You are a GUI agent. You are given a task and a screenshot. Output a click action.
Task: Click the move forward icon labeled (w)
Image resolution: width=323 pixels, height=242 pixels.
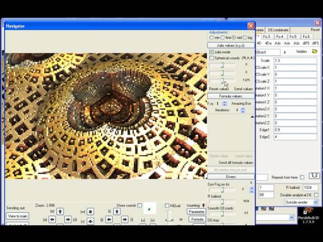90,211
